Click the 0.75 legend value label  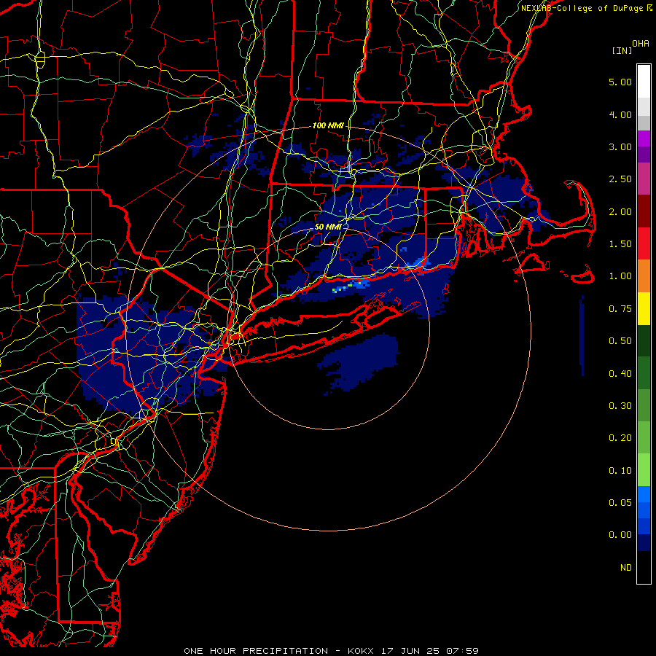[620, 309]
